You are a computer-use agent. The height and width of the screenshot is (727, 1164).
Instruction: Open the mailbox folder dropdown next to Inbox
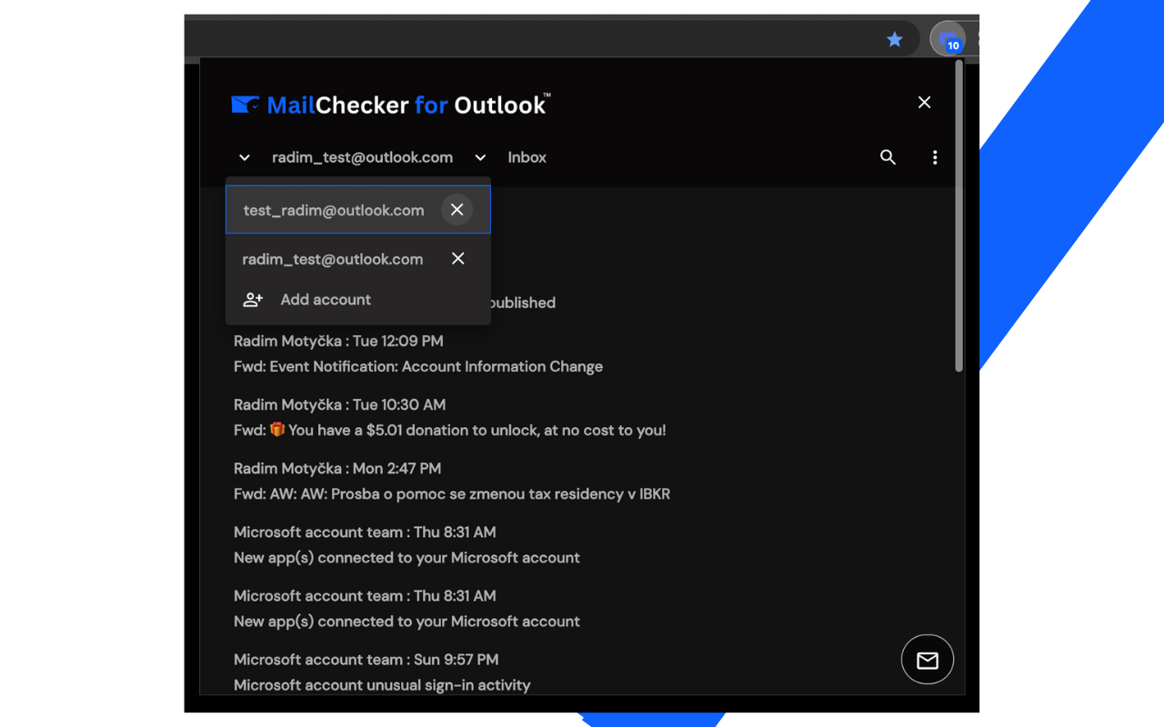480,157
